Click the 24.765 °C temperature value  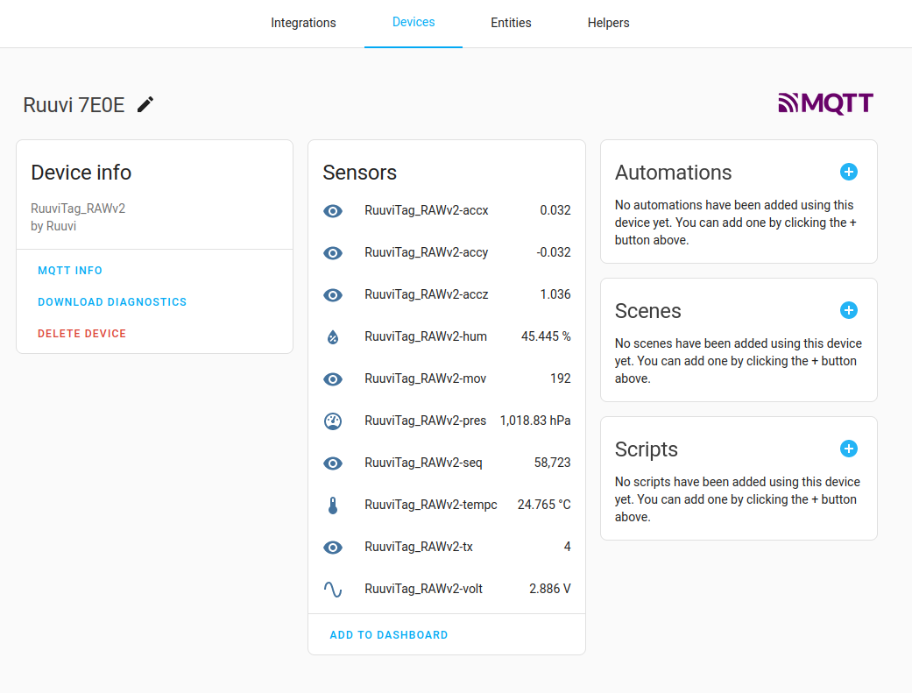(544, 505)
